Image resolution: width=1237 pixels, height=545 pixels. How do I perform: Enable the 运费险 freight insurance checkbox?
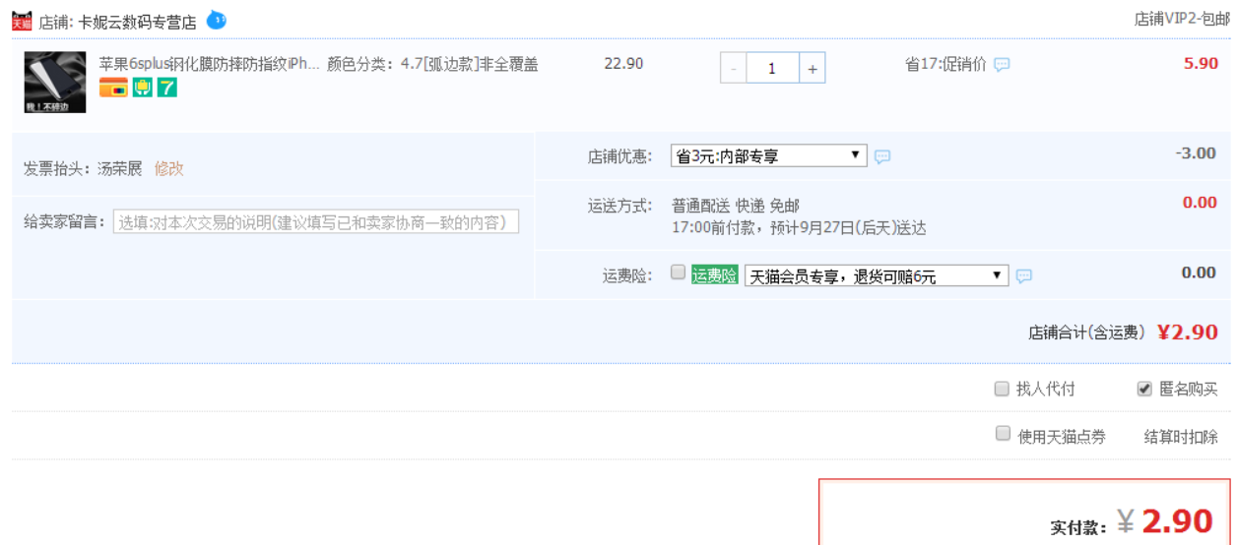tap(678, 272)
